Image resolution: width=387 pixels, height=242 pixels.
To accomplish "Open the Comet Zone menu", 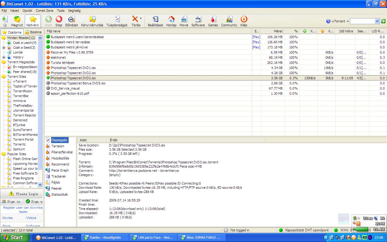I will 44,11.
